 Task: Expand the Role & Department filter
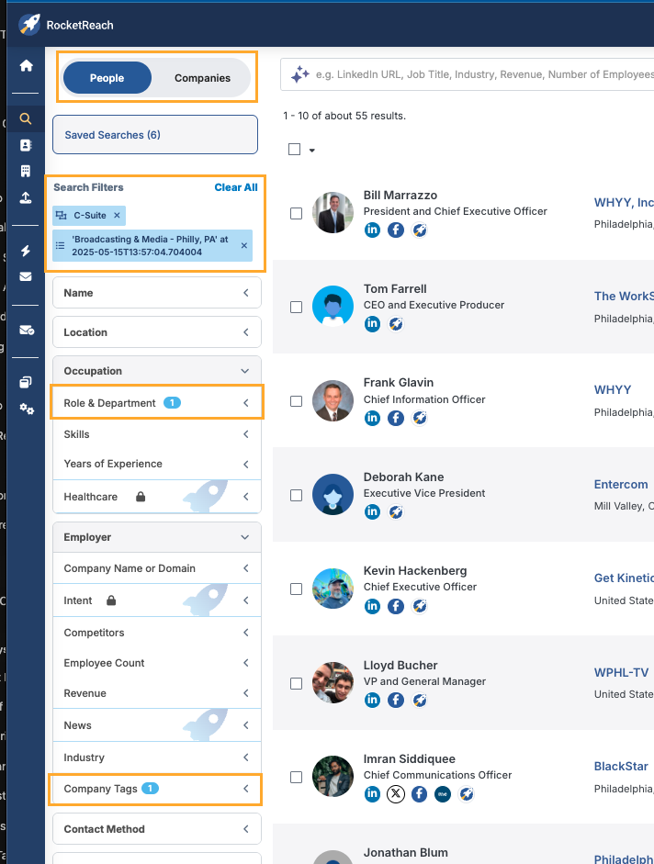[x=157, y=403]
